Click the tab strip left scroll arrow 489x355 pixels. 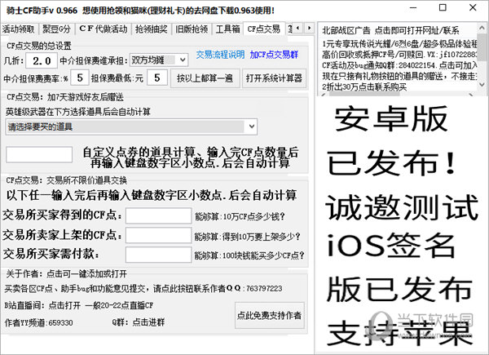[297, 28]
